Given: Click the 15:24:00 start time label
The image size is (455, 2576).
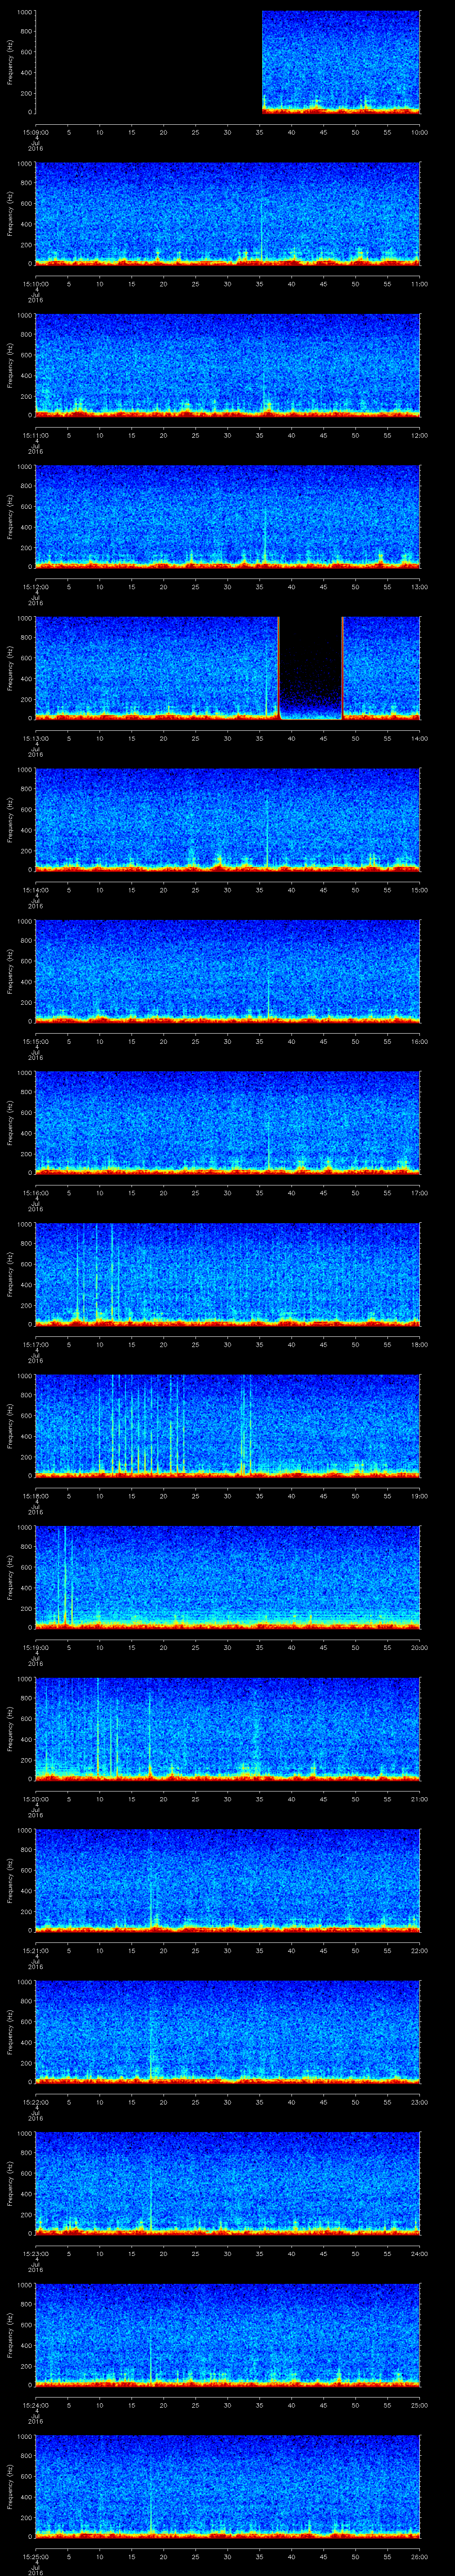Looking at the screenshot, I should tap(35, 2404).
